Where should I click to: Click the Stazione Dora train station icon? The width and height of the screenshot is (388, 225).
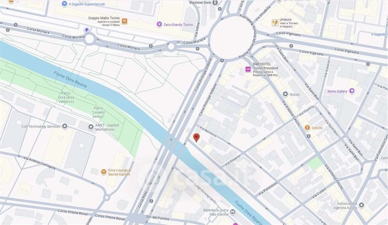(215, 2)
